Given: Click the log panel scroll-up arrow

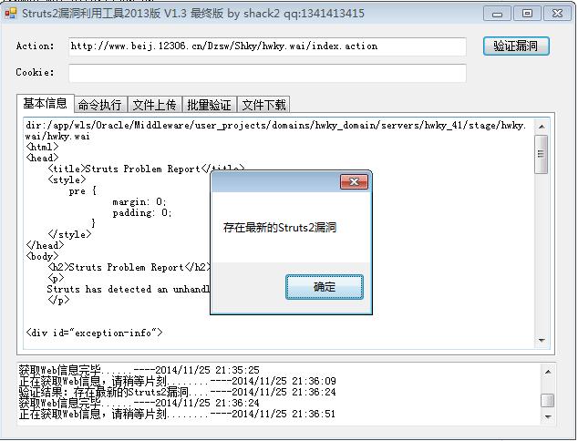Looking at the screenshot, I should point(548,372).
